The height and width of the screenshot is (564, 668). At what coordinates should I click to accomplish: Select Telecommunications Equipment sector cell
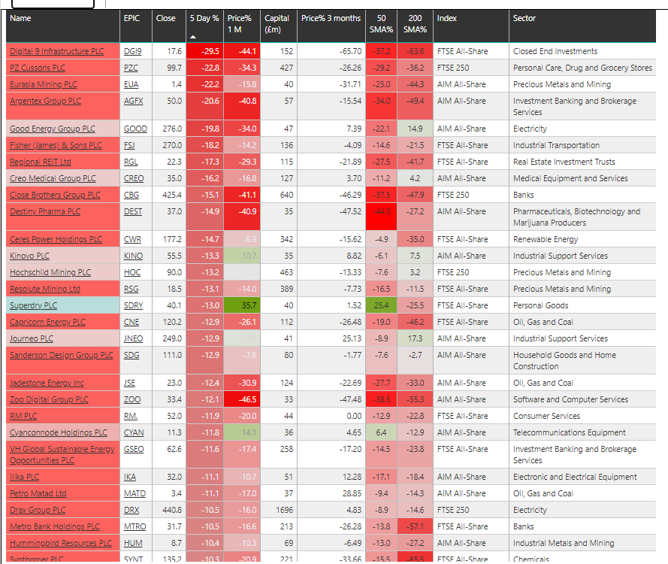click(582, 432)
